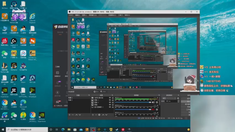The height and width of the screenshot is (132, 235).
Task: Select 场景 3 in scenes list
Action: point(79,100)
